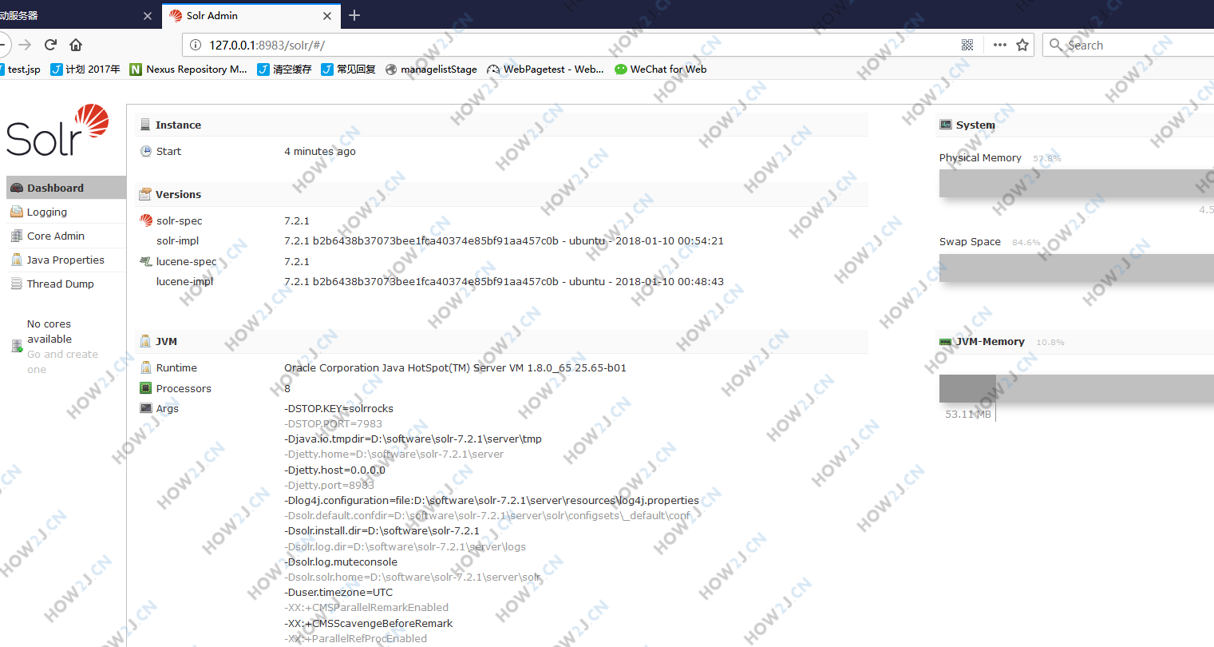Select the -DSTOP.KEY=solrrocks argument
The height and width of the screenshot is (647, 1214).
(339, 408)
